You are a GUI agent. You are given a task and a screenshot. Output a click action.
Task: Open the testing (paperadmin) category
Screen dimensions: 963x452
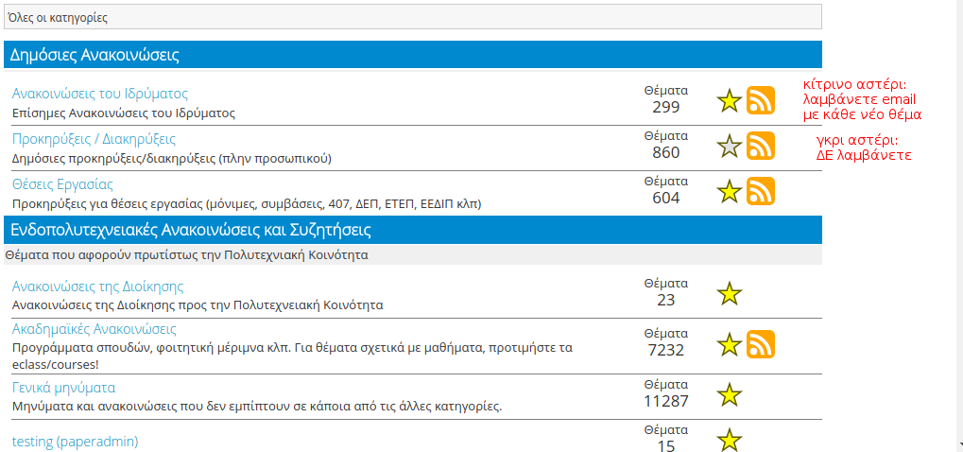coord(76,442)
